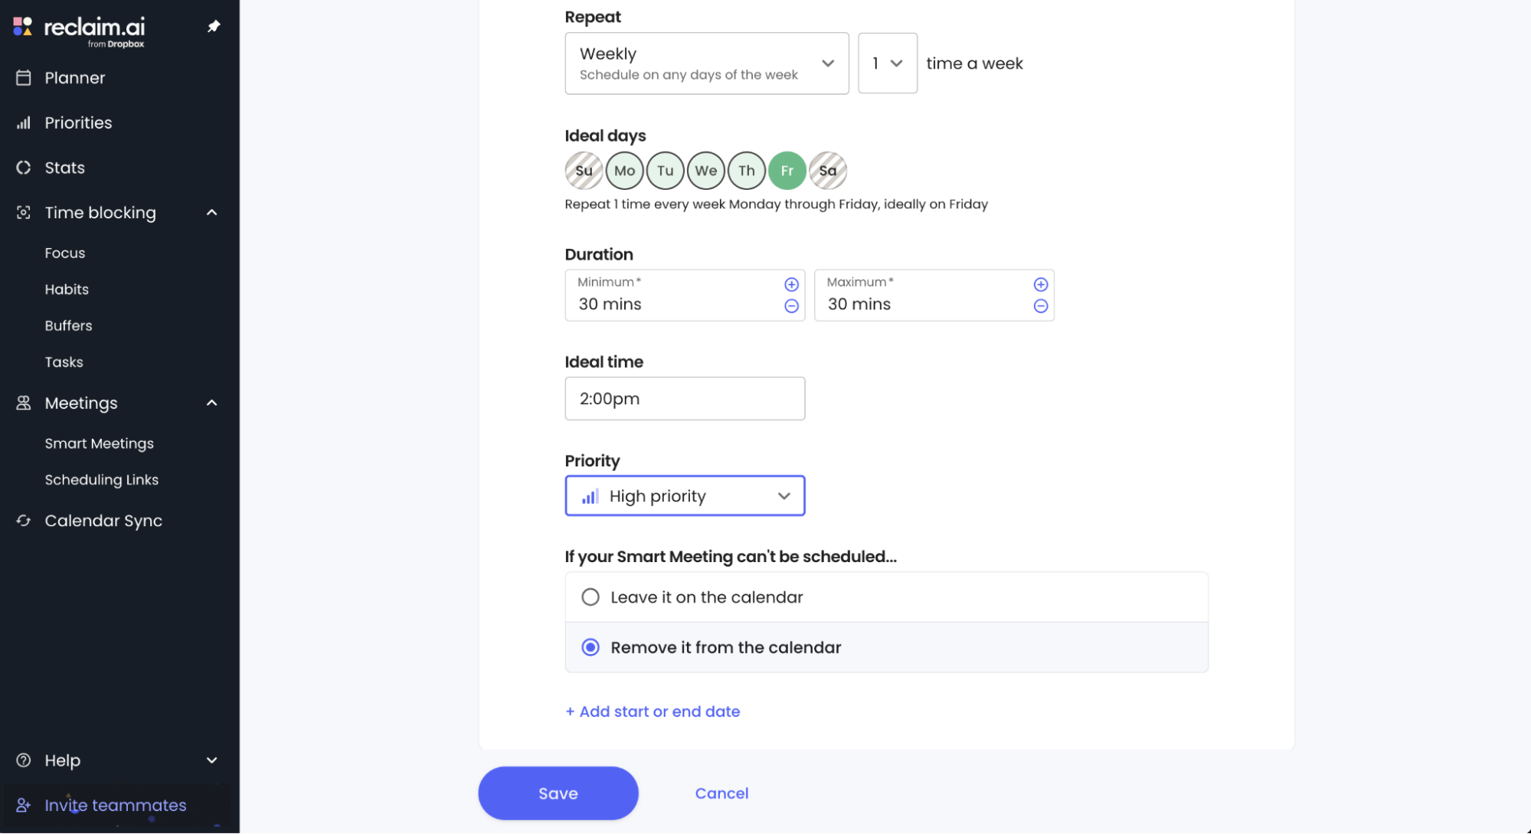Viewport: 1531px width, 834px height.
Task: Select Leave it on the calendar option
Action: click(x=886, y=597)
